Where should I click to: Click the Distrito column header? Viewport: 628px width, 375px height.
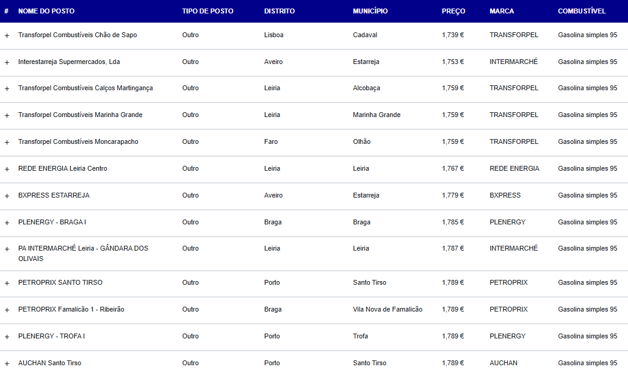pos(280,11)
